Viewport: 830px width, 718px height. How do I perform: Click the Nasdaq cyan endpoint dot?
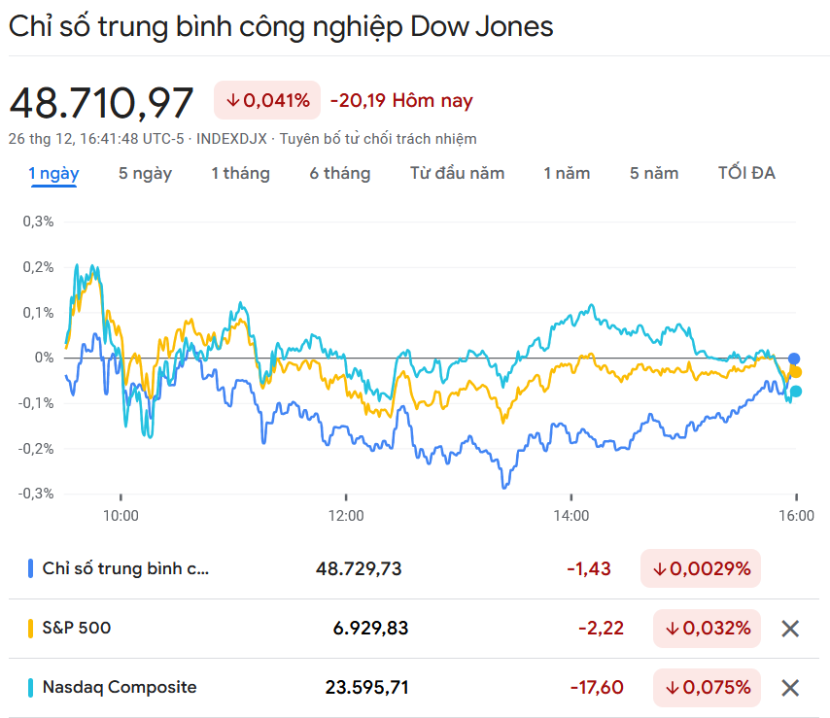[x=796, y=392]
